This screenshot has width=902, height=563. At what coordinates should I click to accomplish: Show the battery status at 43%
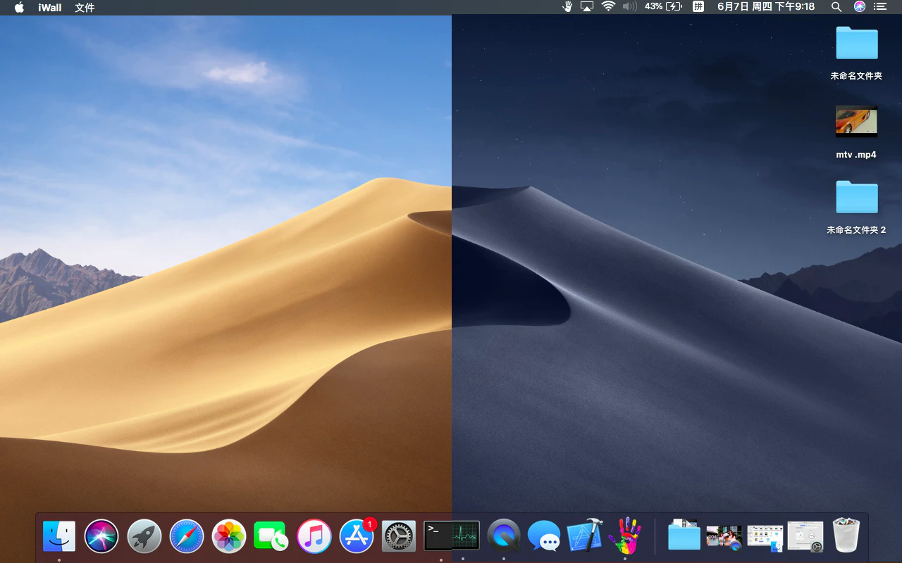663,6
